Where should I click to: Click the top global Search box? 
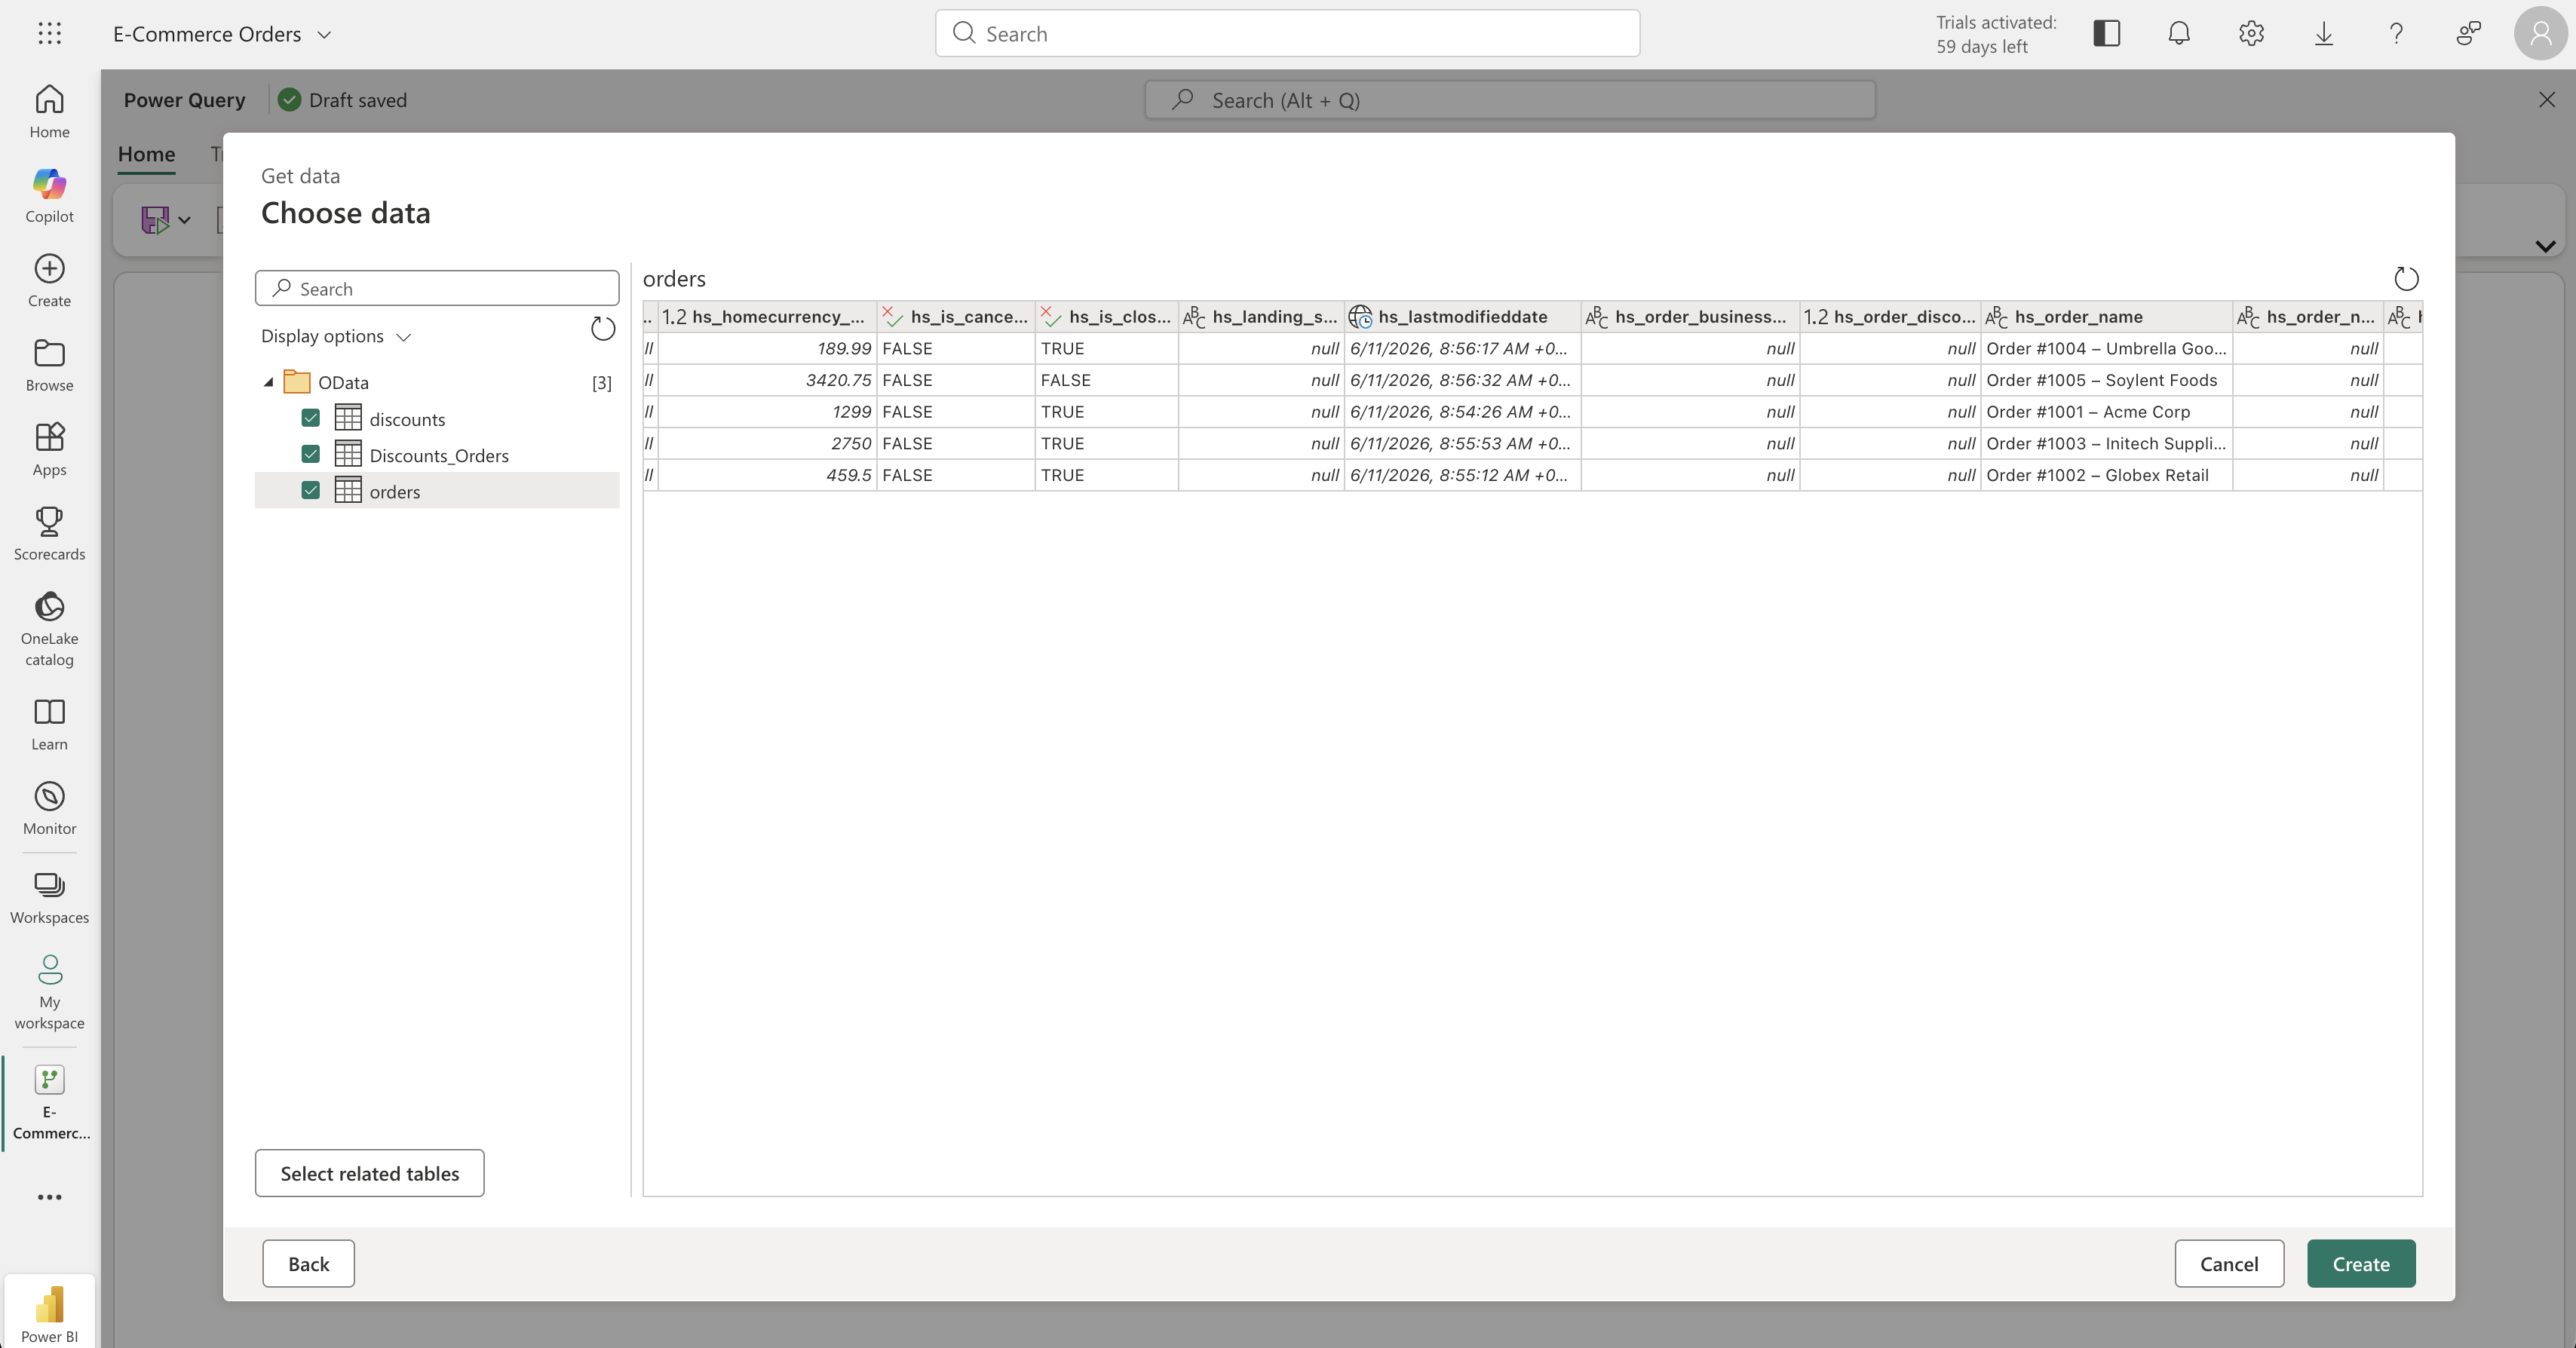tap(1287, 33)
